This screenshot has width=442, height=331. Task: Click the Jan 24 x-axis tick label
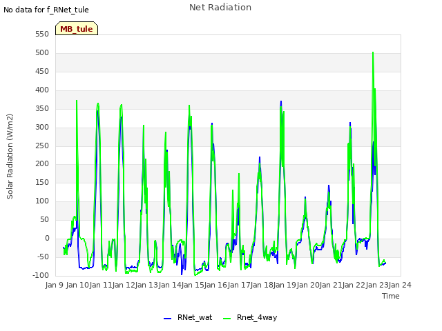click(x=400, y=285)
